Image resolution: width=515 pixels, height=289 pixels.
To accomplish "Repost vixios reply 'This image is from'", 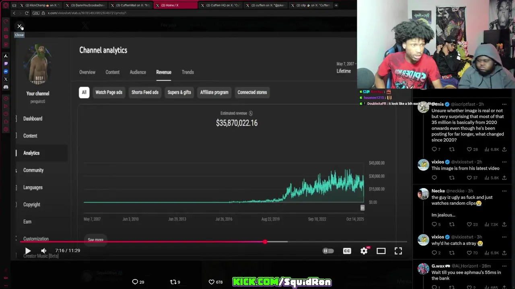I will pos(452,178).
